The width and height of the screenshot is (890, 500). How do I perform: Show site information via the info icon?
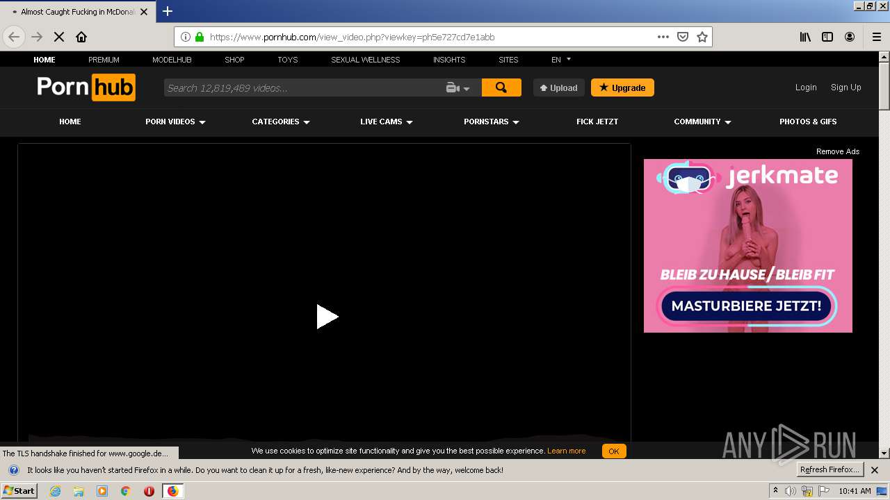pyautogui.click(x=186, y=37)
